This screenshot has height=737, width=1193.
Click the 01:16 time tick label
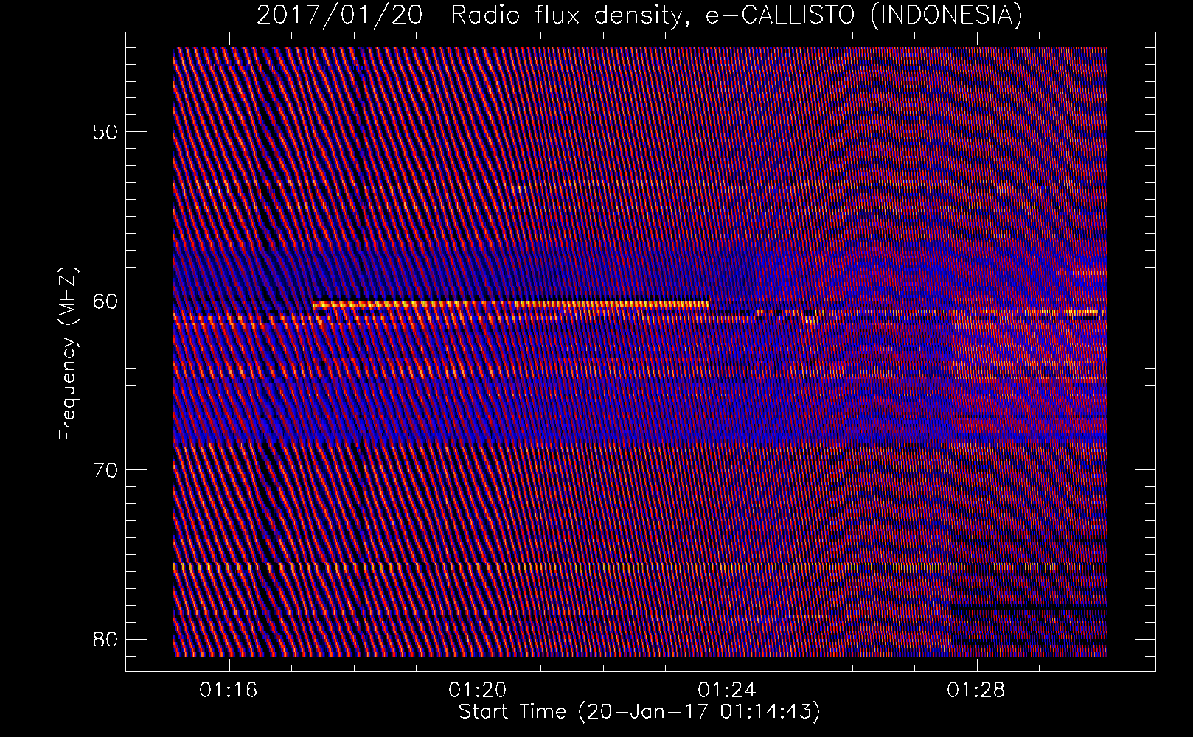[229, 691]
